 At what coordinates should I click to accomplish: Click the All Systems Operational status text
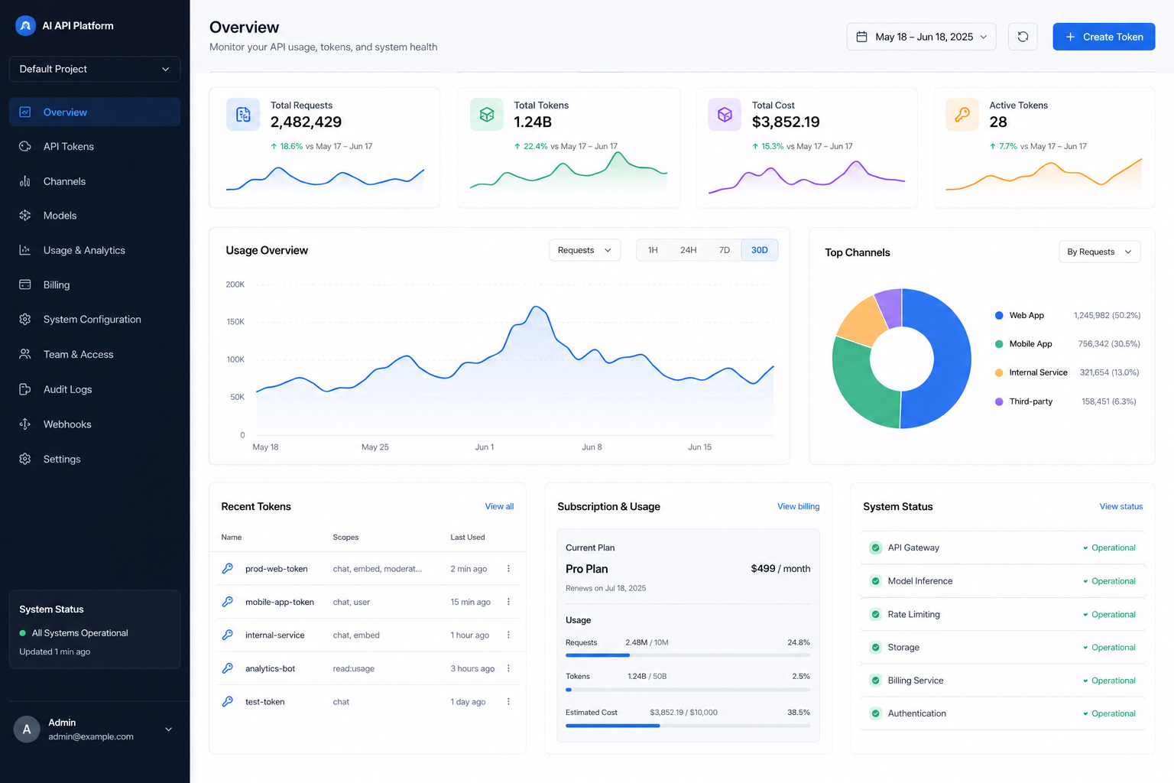coord(79,633)
